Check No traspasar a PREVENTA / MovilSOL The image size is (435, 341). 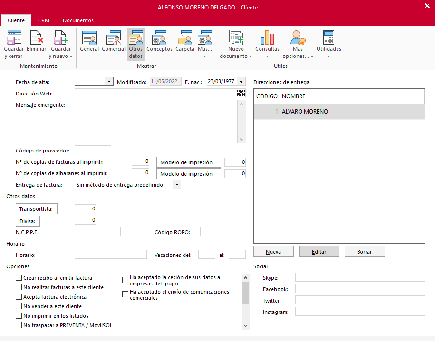click(x=19, y=325)
